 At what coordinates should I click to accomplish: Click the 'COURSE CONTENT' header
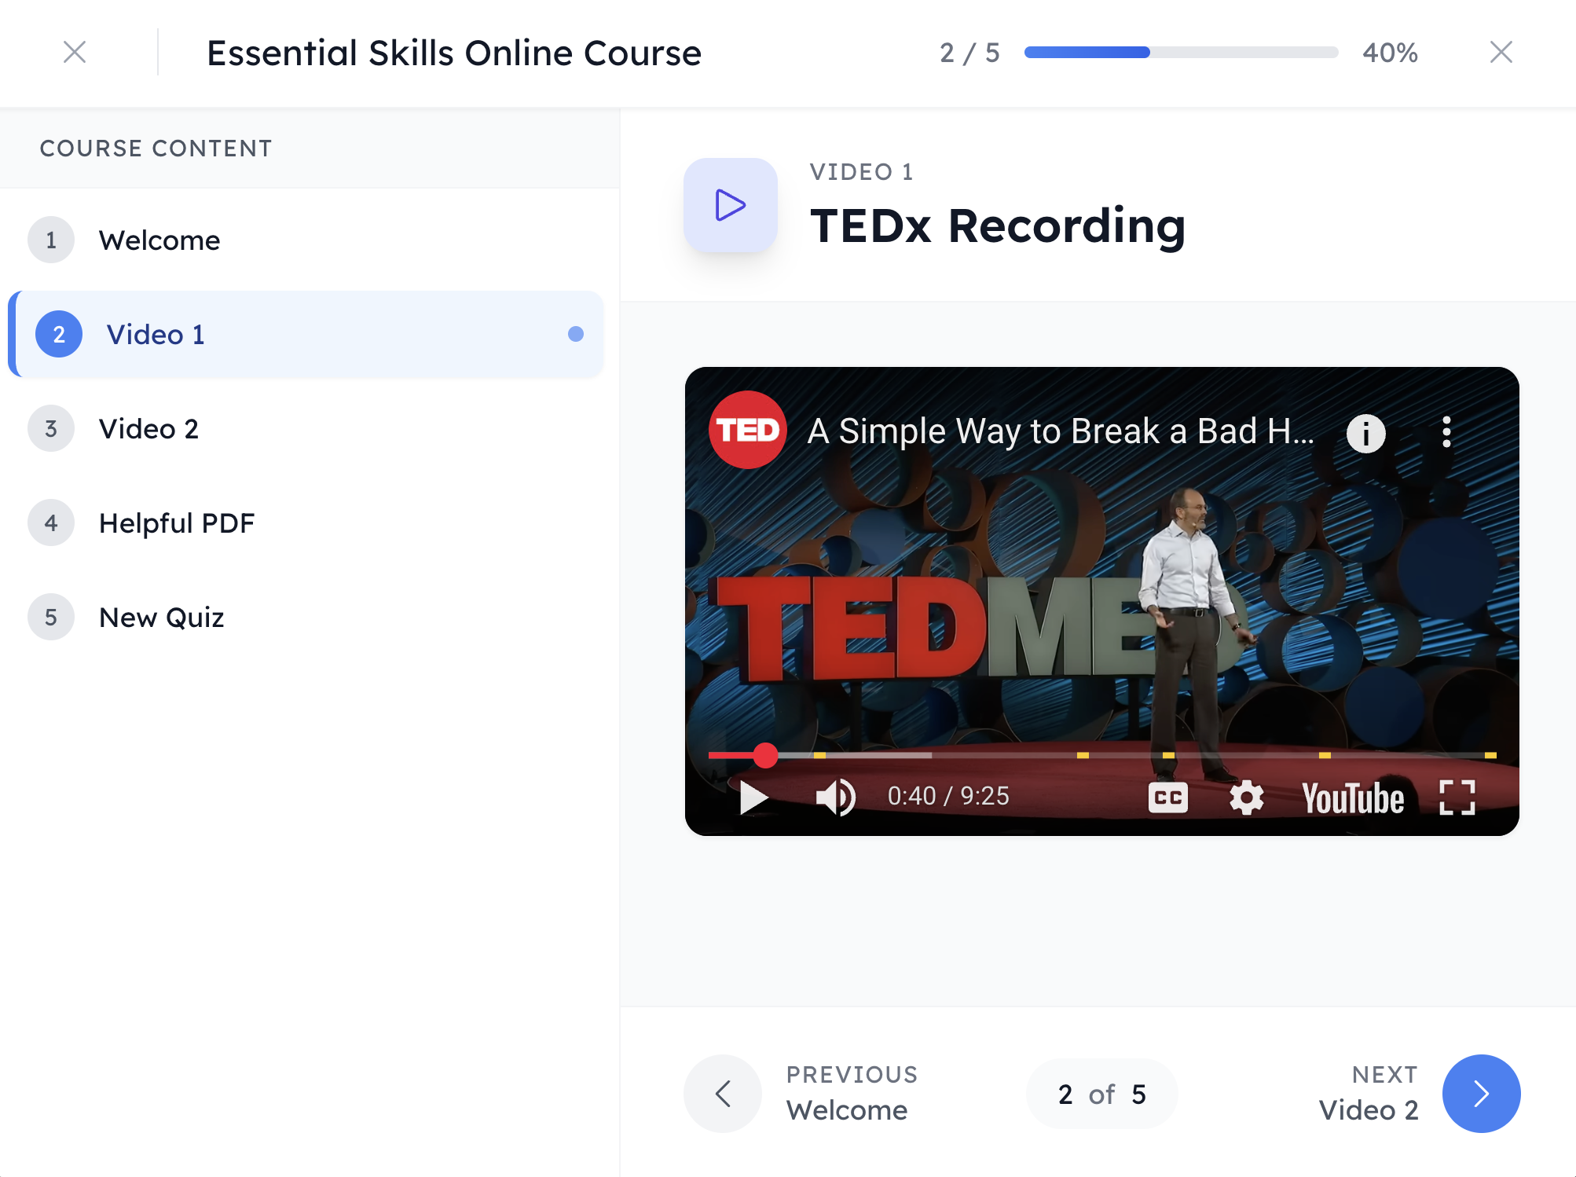tap(156, 148)
